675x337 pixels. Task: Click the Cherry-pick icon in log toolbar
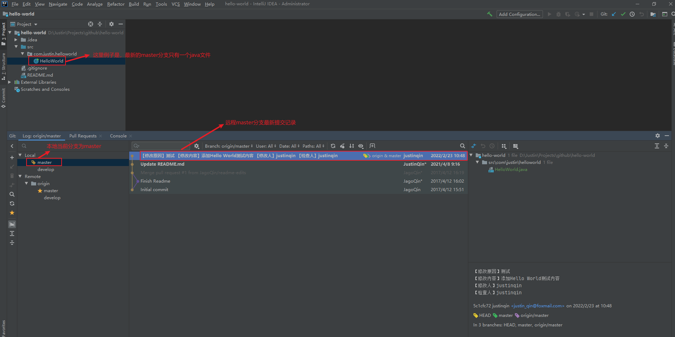click(342, 146)
